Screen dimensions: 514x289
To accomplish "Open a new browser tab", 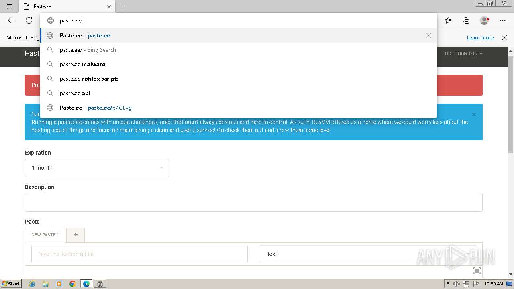I will point(122,6).
